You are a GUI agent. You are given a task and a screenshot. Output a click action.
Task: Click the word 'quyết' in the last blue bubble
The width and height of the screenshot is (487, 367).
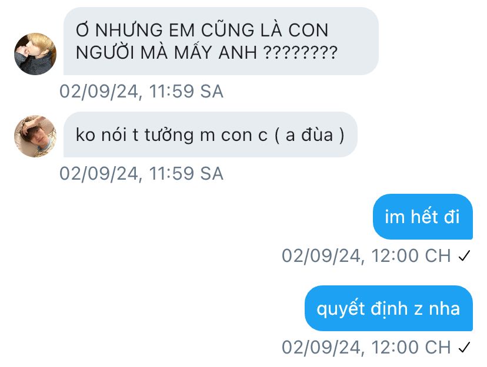pyautogui.click(x=341, y=309)
